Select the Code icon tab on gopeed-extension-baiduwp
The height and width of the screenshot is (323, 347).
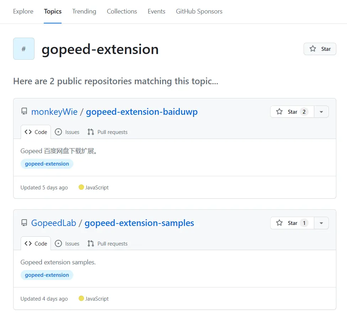click(28, 132)
